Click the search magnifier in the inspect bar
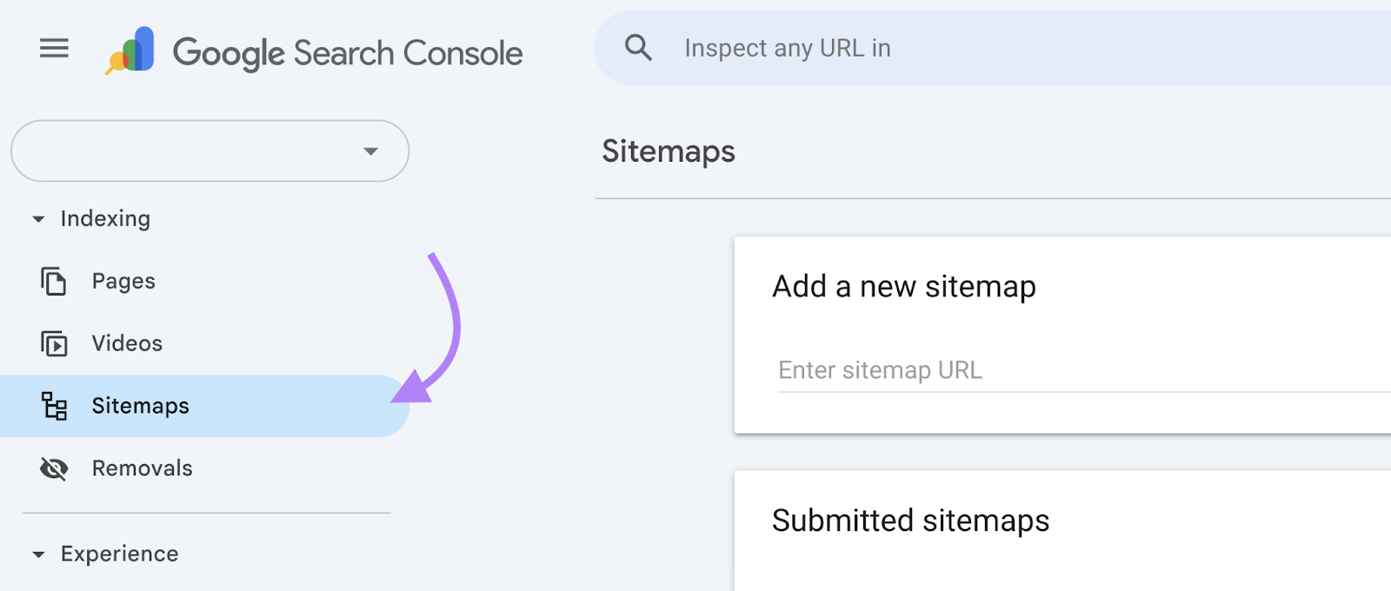Viewport: 1391px width, 591px height. 639,48
